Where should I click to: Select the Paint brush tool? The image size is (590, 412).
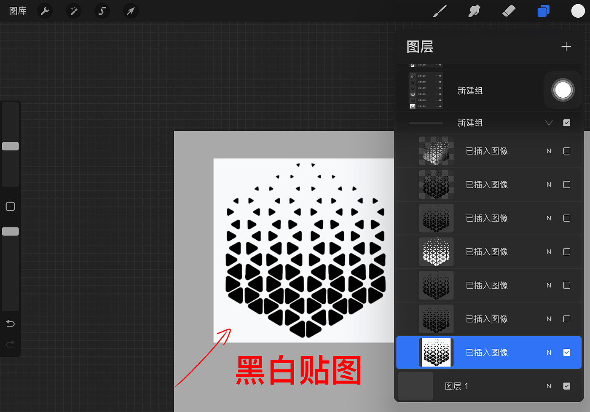click(x=440, y=11)
